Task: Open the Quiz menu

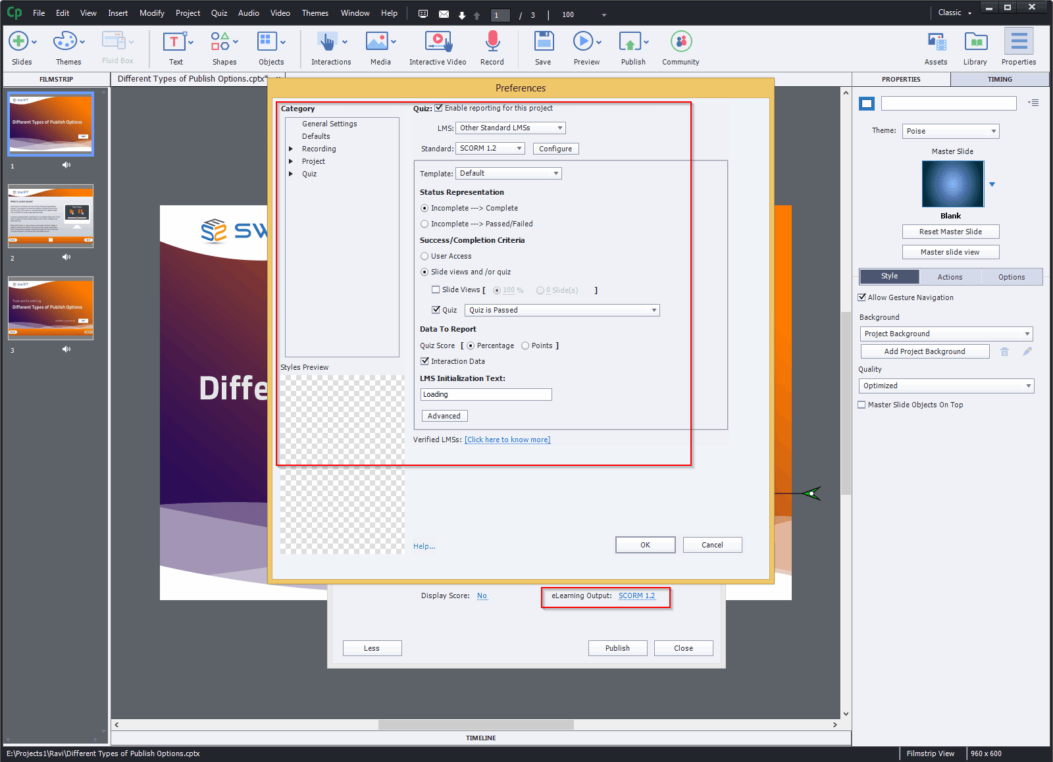Action: (x=218, y=13)
